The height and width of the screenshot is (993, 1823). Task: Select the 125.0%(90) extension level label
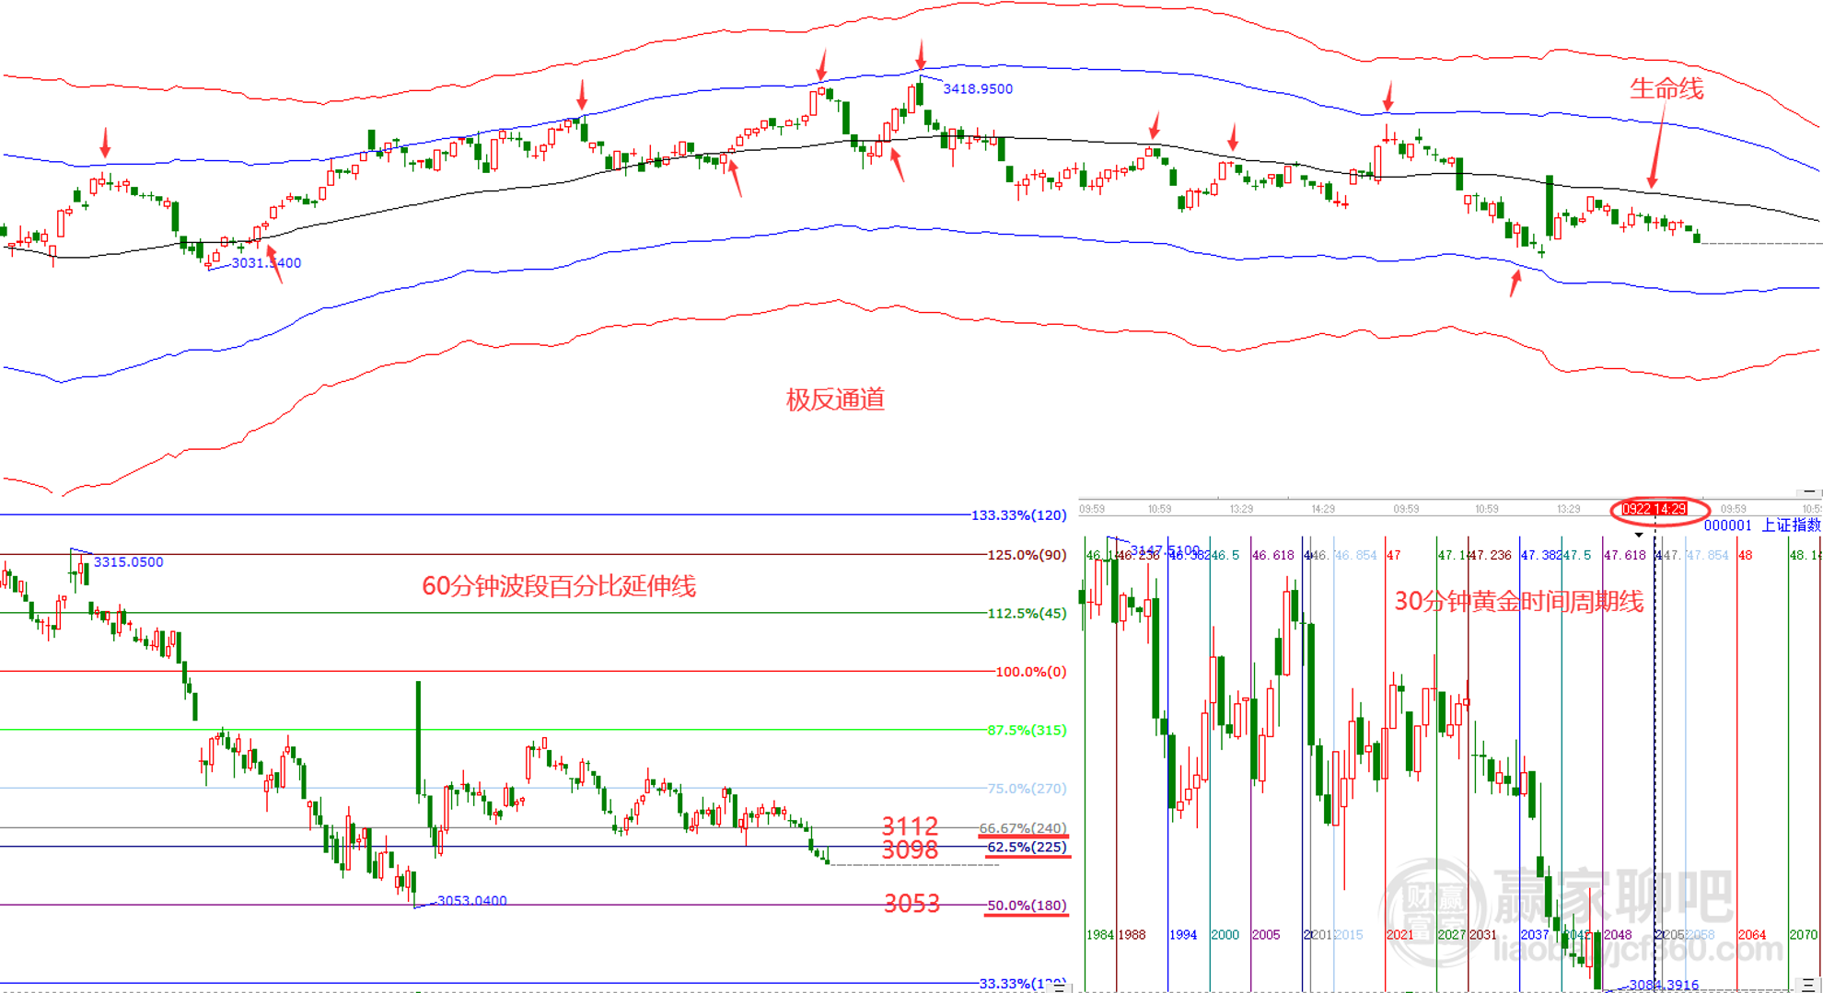coord(1027,555)
